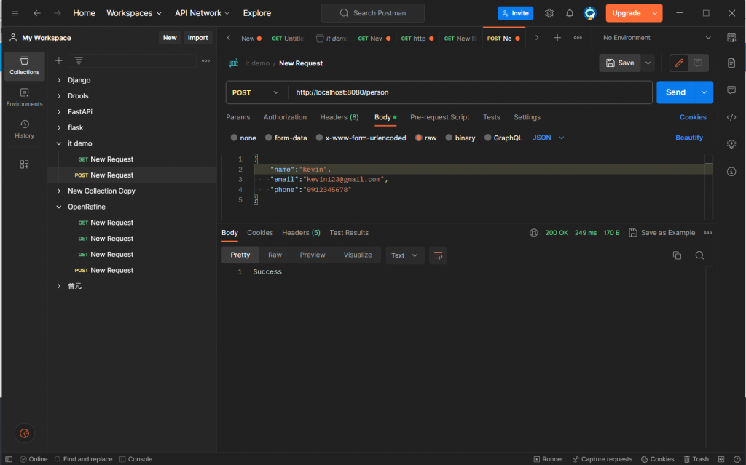Collapse the OpenRefine collection
Image resolution: width=746 pixels, height=465 pixels.
pyautogui.click(x=59, y=207)
